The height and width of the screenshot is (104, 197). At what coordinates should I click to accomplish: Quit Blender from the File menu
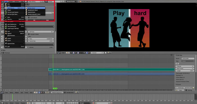[15, 47]
